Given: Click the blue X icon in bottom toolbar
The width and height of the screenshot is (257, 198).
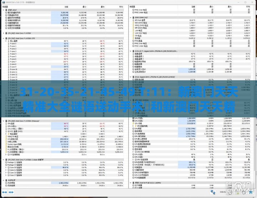Looking at the screenshot, I should click(251, 192).
